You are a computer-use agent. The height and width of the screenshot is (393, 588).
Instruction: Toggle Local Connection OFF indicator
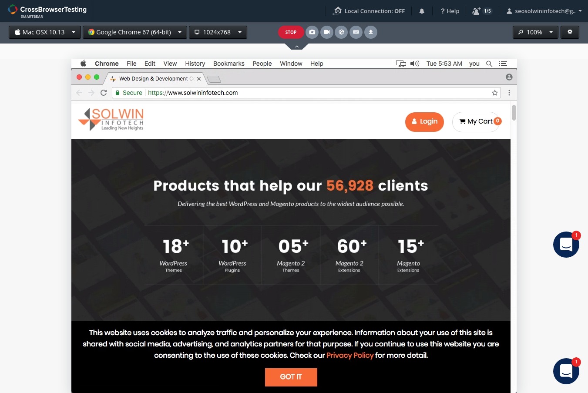pyautogui.click(x=369, y=11)
